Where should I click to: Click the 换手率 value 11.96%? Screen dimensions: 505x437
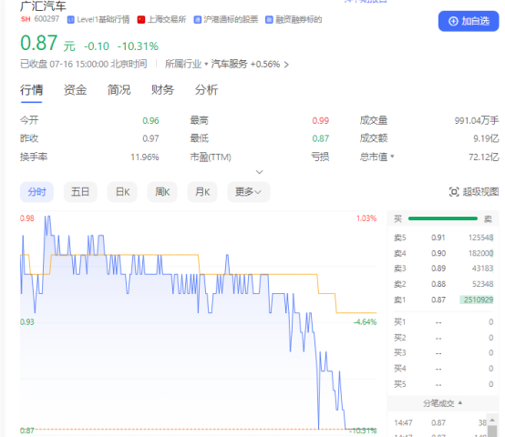tap(145, 158)
